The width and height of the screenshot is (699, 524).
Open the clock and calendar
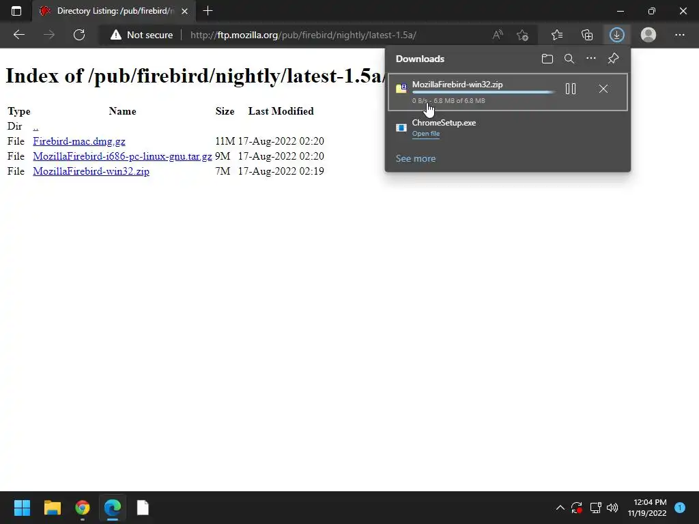tap(647, 508)
